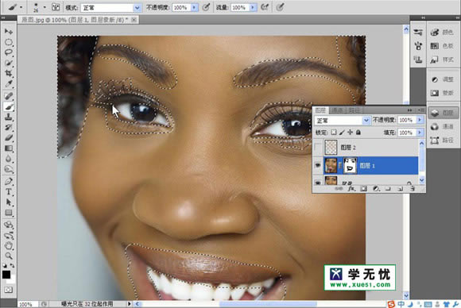Screen dimensions: 461x308
Task: Hide layer 图层 1 eye icon
Action: pyautogui.click(x=318, y=165)
